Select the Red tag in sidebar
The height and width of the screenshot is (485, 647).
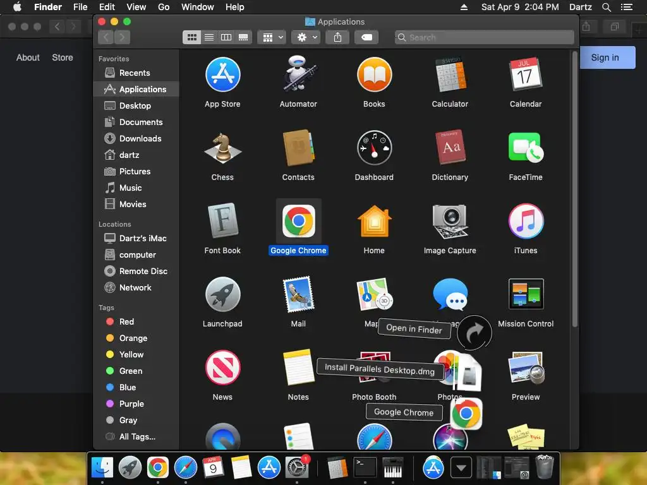click(x=136, y=321)
